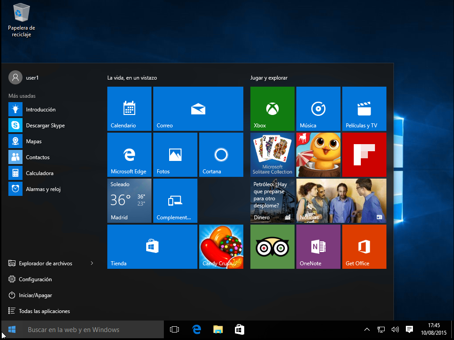The image size is (454, 340).
Task: Open the TripAdvisor owl tile
Action: (272, 246)
